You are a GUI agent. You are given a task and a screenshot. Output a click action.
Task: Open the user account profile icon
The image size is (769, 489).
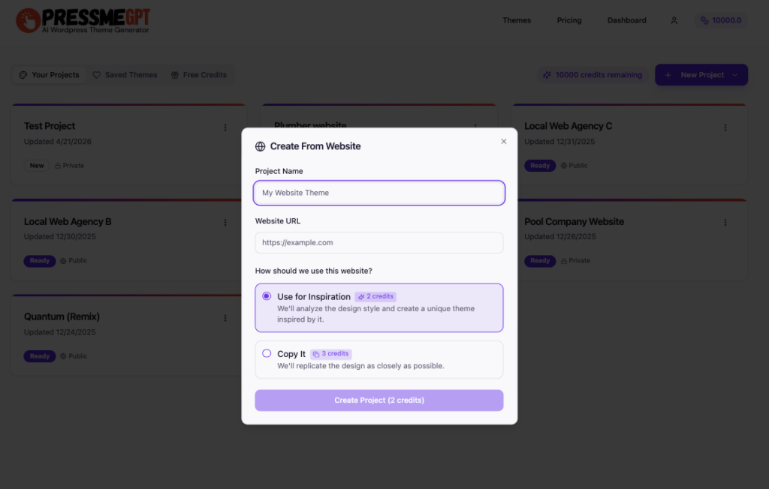pyautogui.click(x=674, y=20)
